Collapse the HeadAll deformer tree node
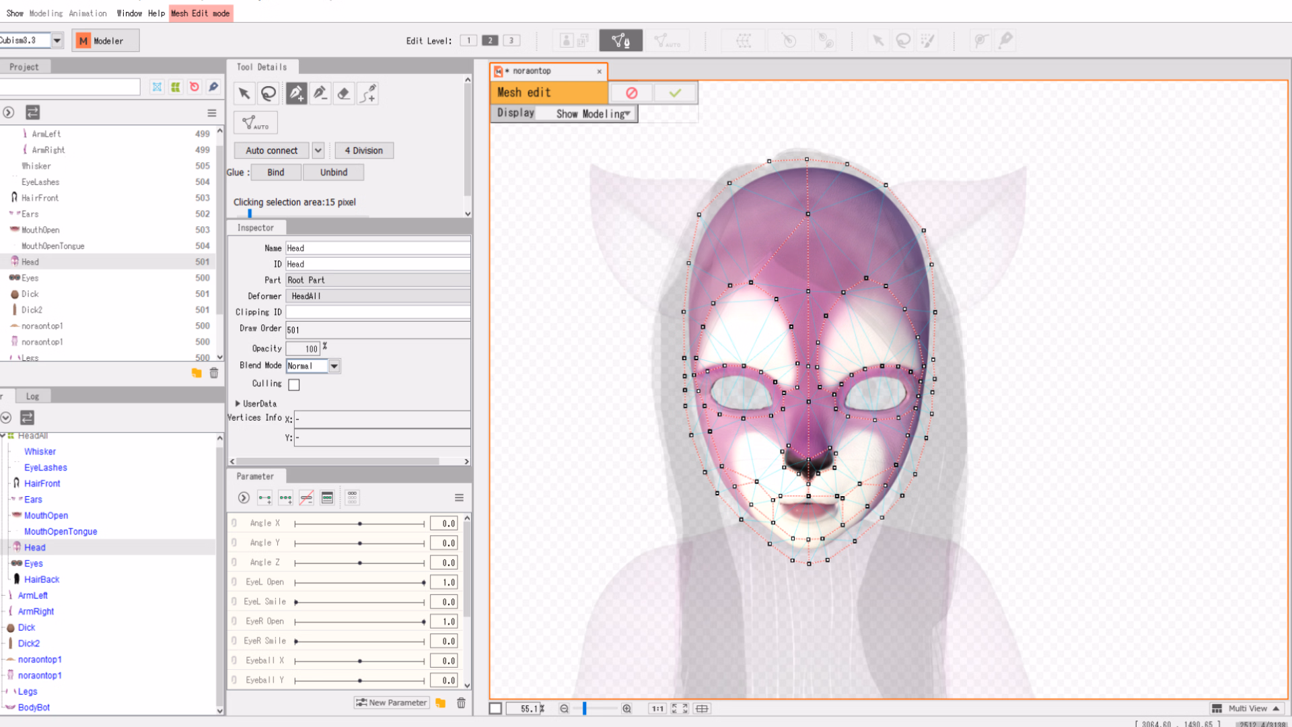The height and width of the screenshot is (727, 1292). coord(3,436)
